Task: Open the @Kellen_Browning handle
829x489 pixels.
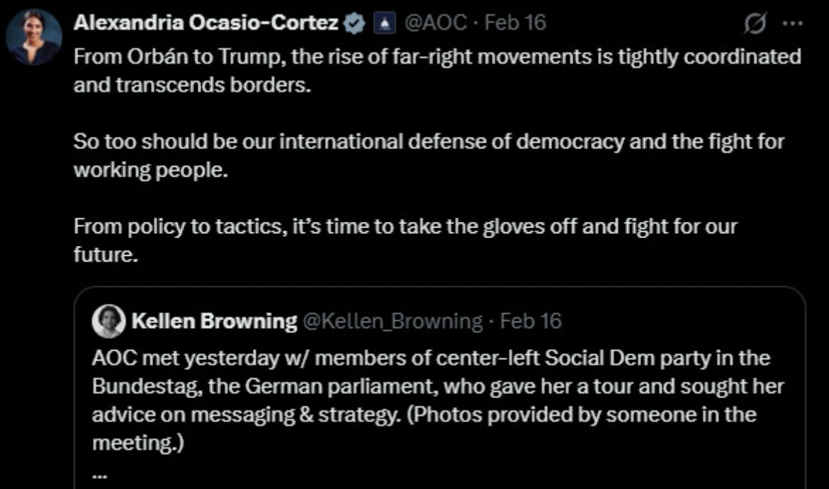Action: click(x=392, y=322)
